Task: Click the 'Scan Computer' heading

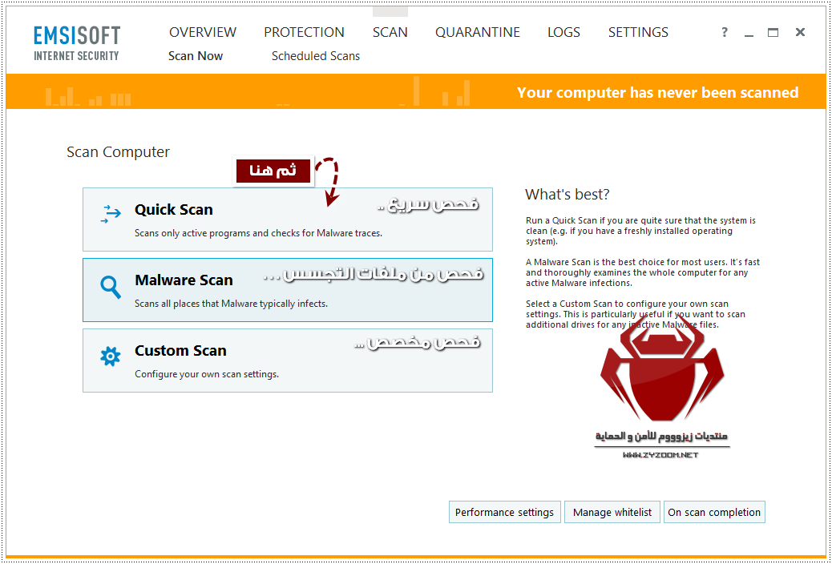Action: click(x=119, y=151)
